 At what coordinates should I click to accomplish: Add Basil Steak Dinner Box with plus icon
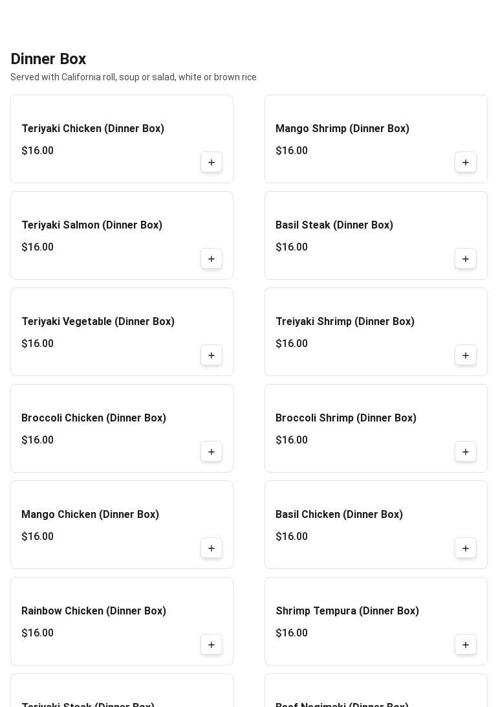466,259
